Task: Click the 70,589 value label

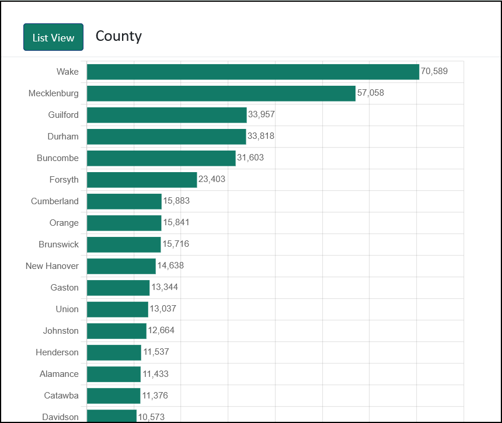Action: pyautogui.click(x=434, y=71)
